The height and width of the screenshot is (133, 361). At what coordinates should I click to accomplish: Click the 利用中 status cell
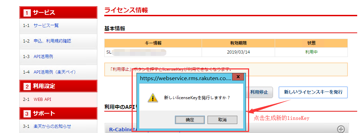(x=311, y=52)
